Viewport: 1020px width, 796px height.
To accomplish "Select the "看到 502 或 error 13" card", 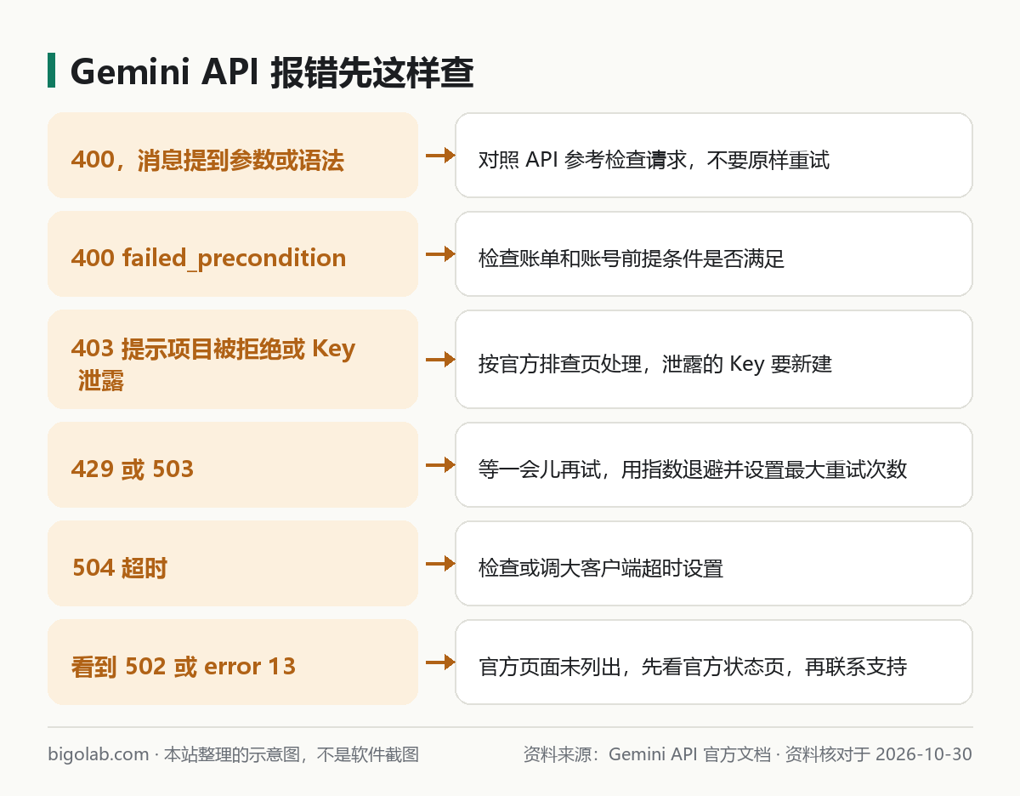I will [233, 662].
